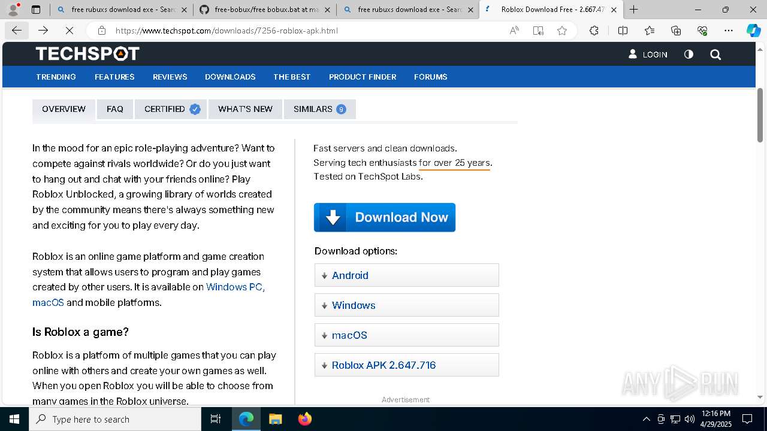Expand the Windows download option
Image resolution: width=767 pixels, height=431 pixels.
click(406, 305)
